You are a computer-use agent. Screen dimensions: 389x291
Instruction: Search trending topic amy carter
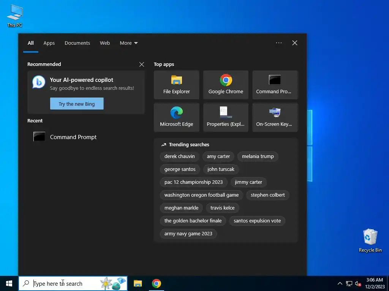(x=218, y=156)
